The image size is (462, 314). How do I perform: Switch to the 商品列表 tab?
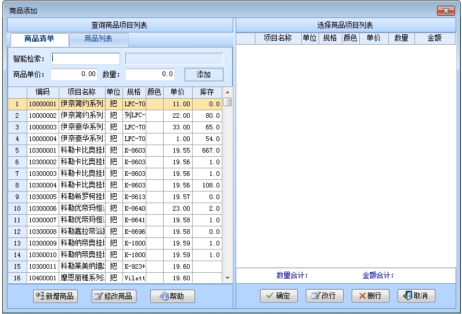(99, 39)
